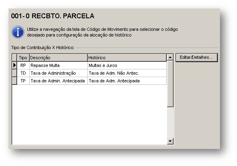Select the Tipo column header
This screenshot has width=237, height=166.
coord(23,58)
